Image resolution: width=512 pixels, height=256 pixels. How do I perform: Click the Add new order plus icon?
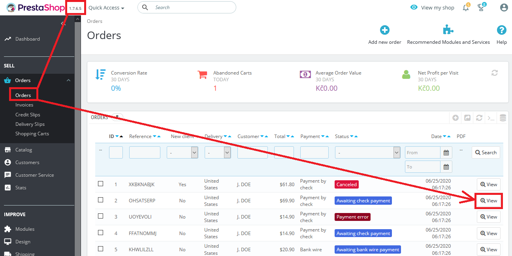(x=384, y=30)
